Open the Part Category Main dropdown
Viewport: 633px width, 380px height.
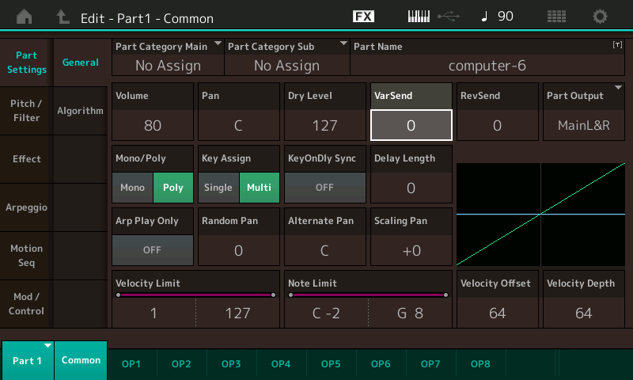tap(168, 57)
